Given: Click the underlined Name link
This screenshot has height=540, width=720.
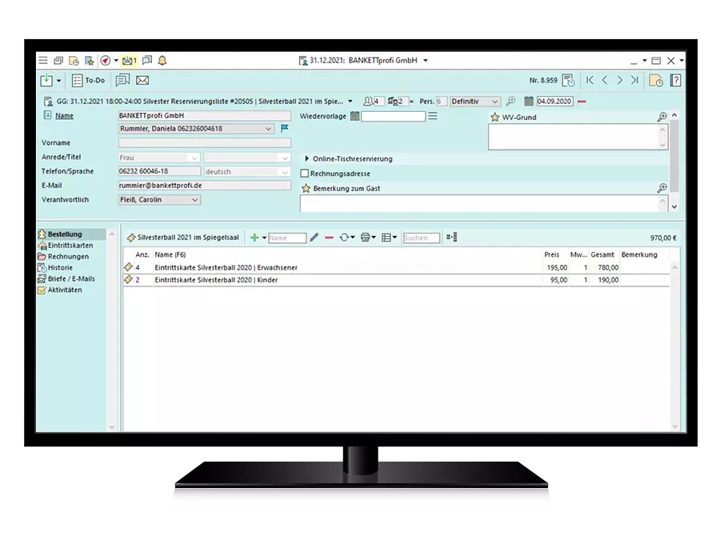Looking at the screenshot, I should (63, 116).
